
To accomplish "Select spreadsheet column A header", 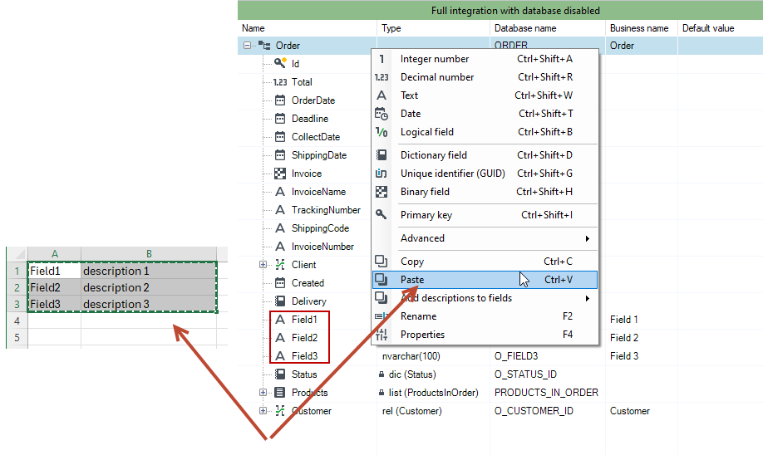I will pyautogui.click(x=55, y=254).
